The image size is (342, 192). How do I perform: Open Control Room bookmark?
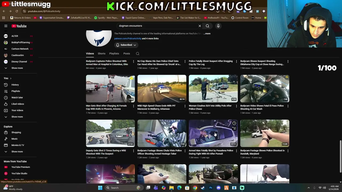pos(240,18)
